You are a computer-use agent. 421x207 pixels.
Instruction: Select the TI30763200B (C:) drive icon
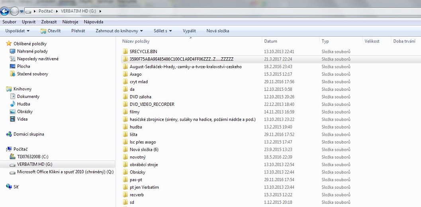[x=12, y=157]
